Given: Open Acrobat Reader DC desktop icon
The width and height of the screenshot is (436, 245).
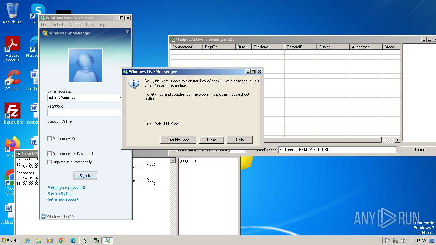Looking at the screenshot, I should coord(12,49).
